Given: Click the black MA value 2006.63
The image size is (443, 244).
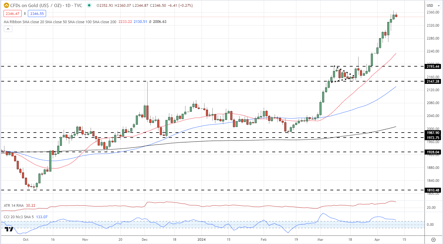Looking at the screenshot, I should click(x=160, y=22).
